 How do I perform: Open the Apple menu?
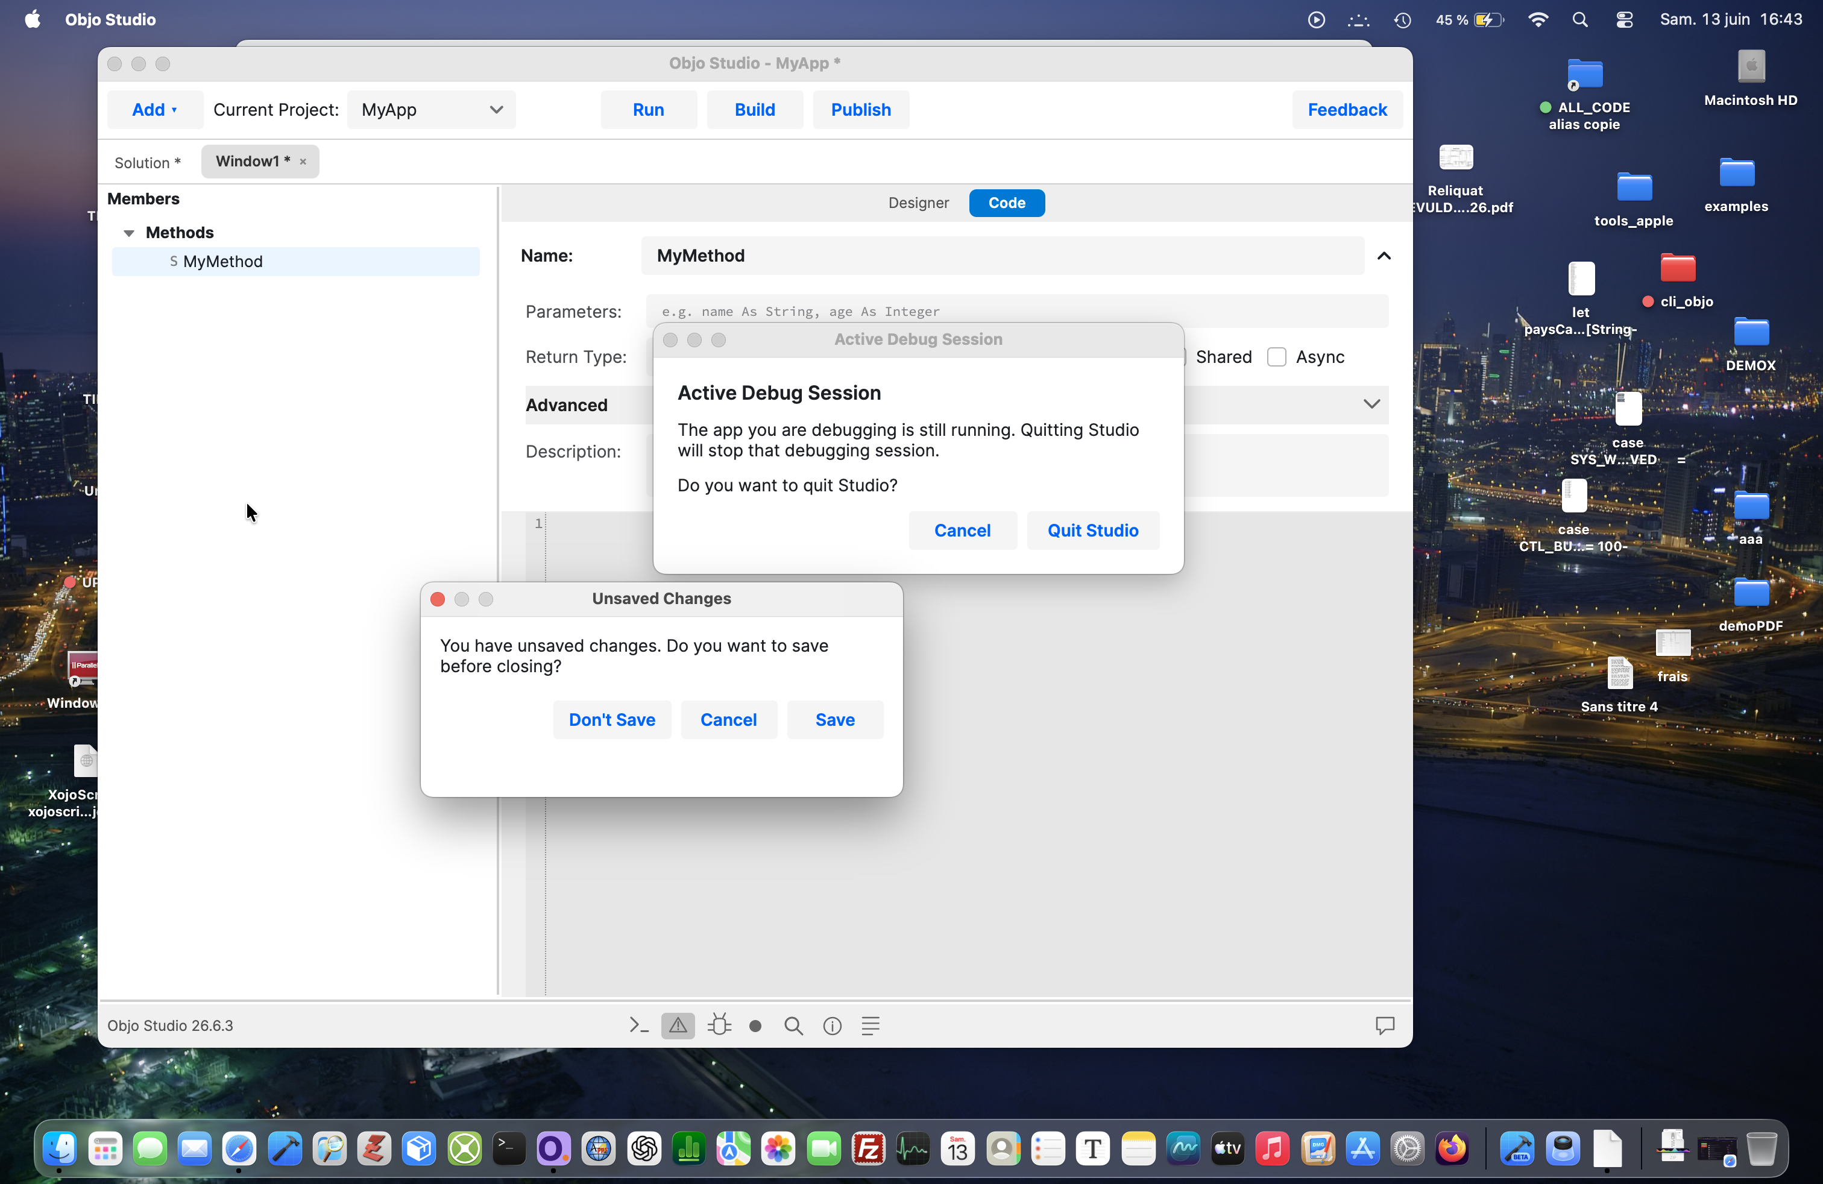click(32, 19)
